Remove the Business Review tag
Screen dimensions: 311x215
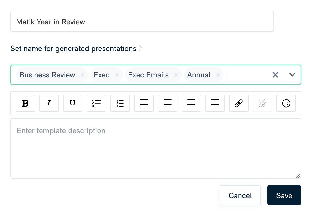[x=82, y=75]
